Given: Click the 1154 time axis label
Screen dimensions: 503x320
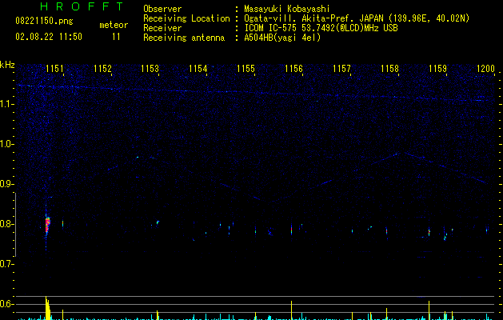Looking at the screenshot, I should tap(198, 69).
